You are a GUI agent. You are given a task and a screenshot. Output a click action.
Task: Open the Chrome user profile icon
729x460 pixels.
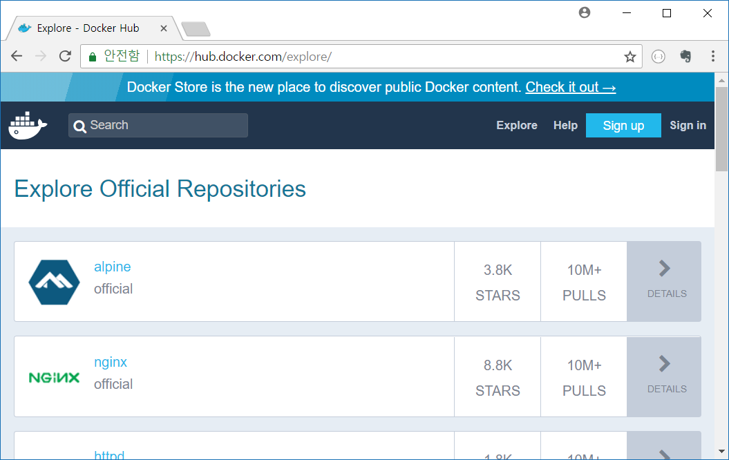[585, 12]
